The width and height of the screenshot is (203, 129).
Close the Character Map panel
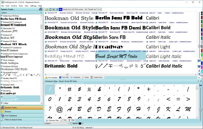(x=201, y=81)
